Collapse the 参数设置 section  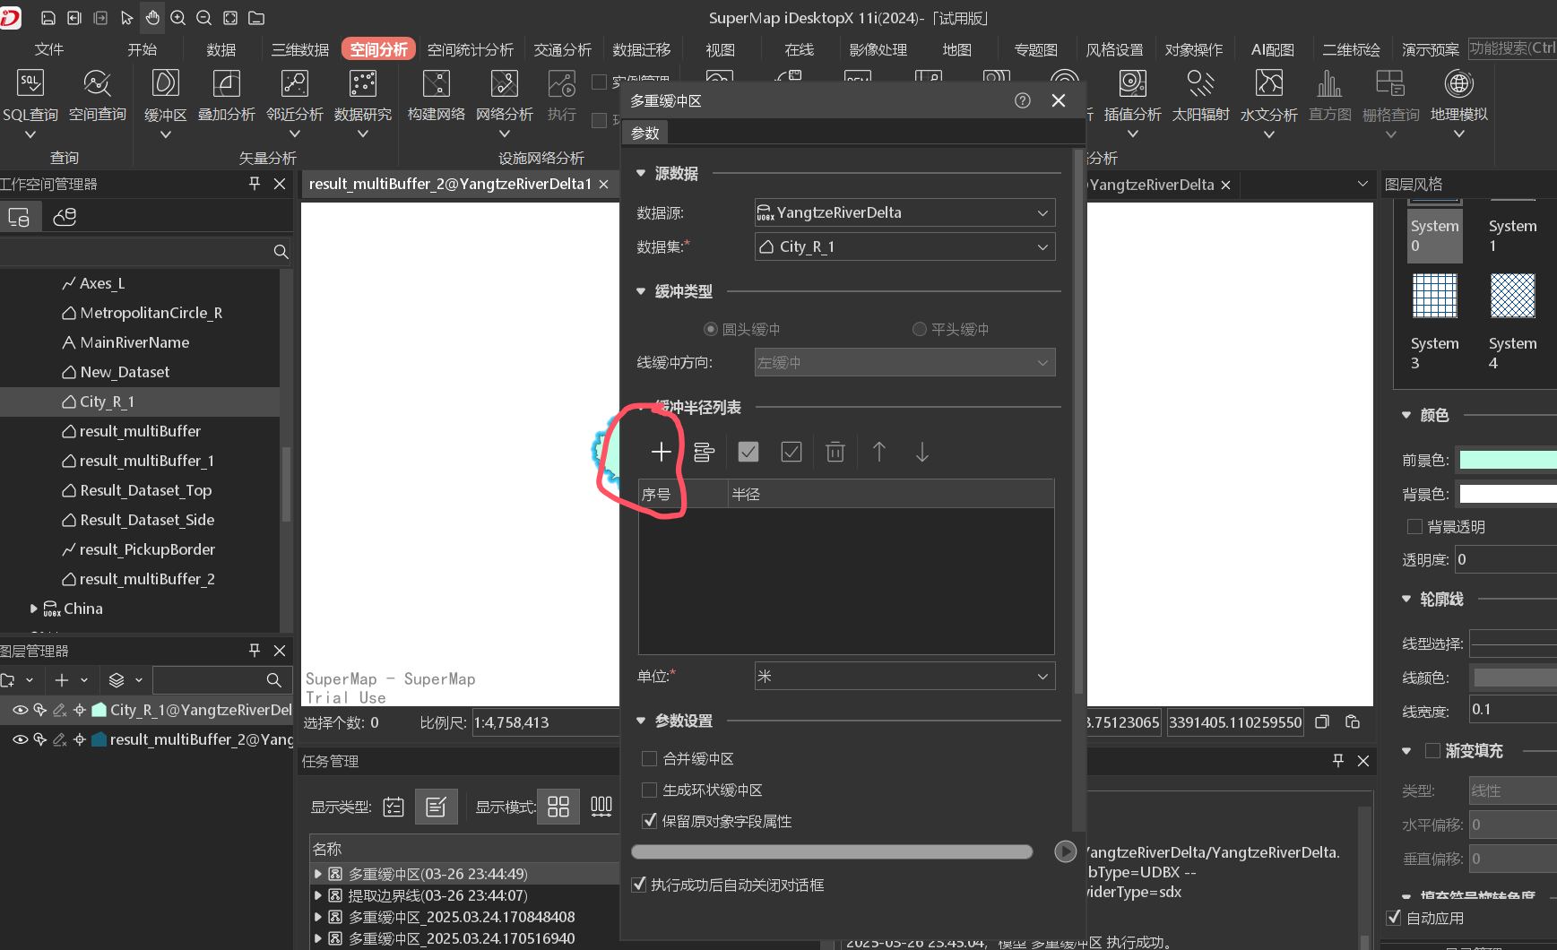(x=641, y=721)
